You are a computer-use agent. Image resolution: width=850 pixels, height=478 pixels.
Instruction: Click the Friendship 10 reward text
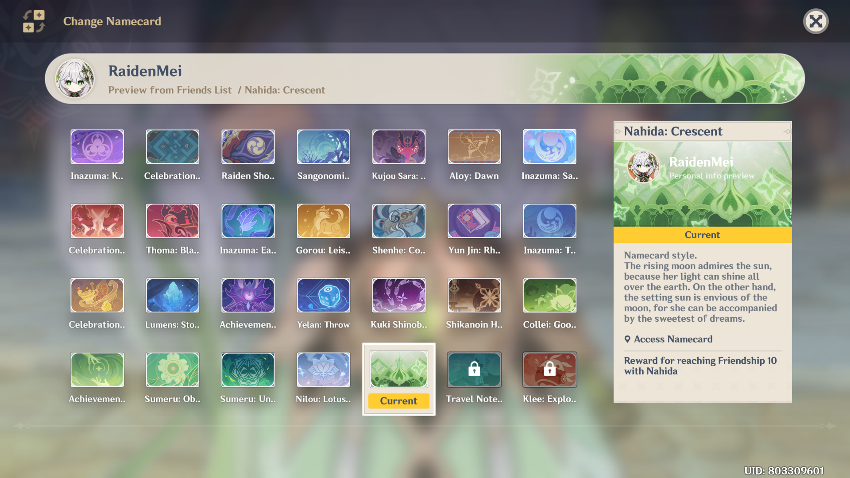(700, 366)
